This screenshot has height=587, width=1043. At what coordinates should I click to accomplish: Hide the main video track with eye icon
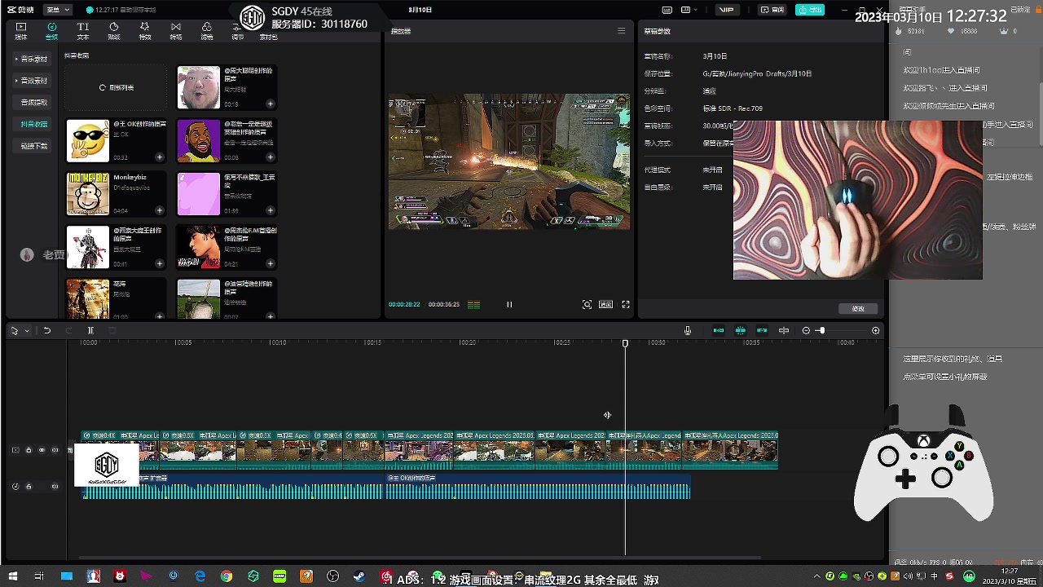[42, 450]
